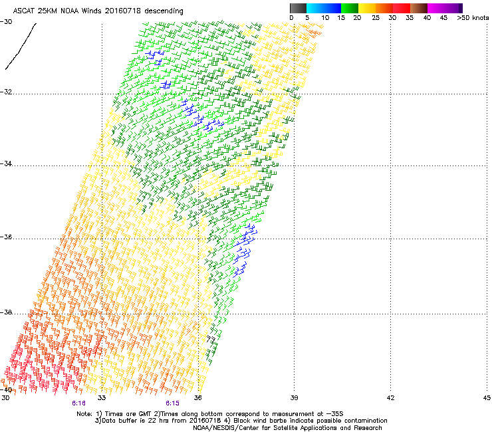
Task: Click the gray 0-5 knots legend swatch
Action: pos(298,8)
